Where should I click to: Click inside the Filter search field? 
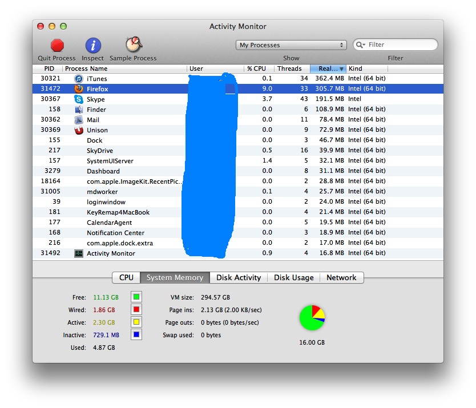[396, 45]
